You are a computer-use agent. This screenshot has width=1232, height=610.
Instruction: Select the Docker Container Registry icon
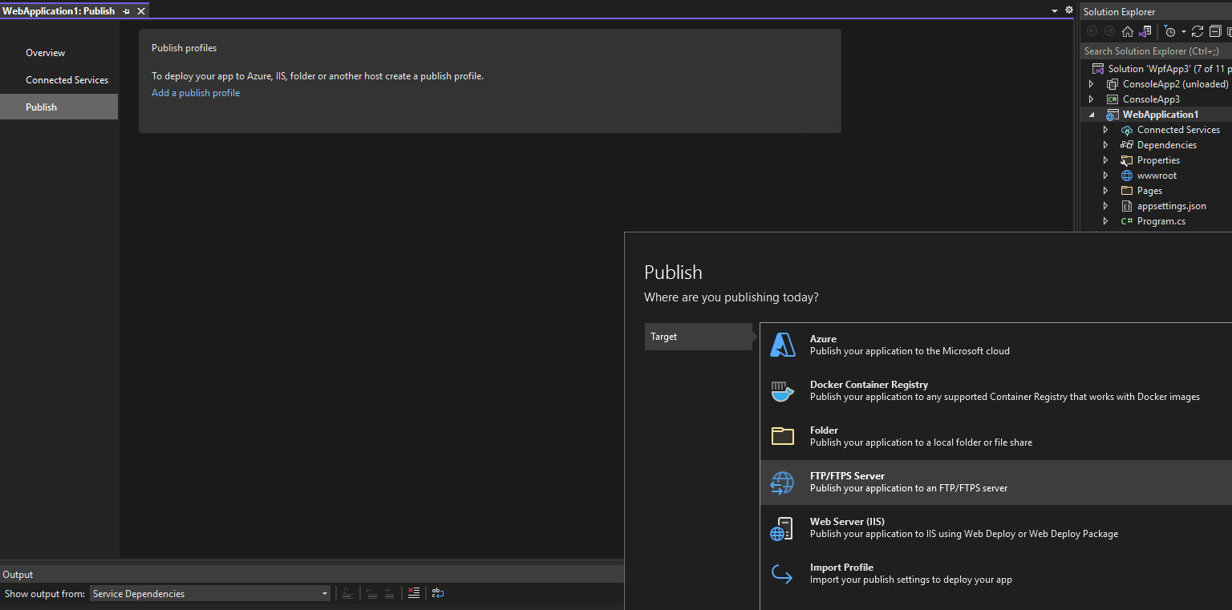coord(783,391)
